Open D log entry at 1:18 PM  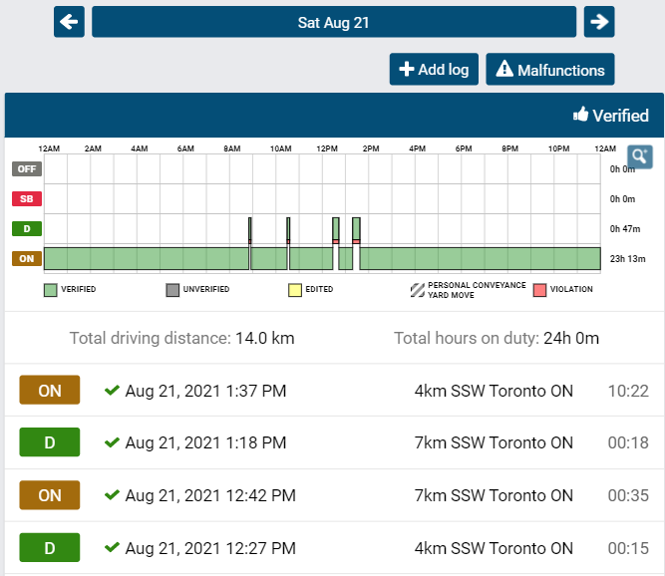click(x=334, y=442)
